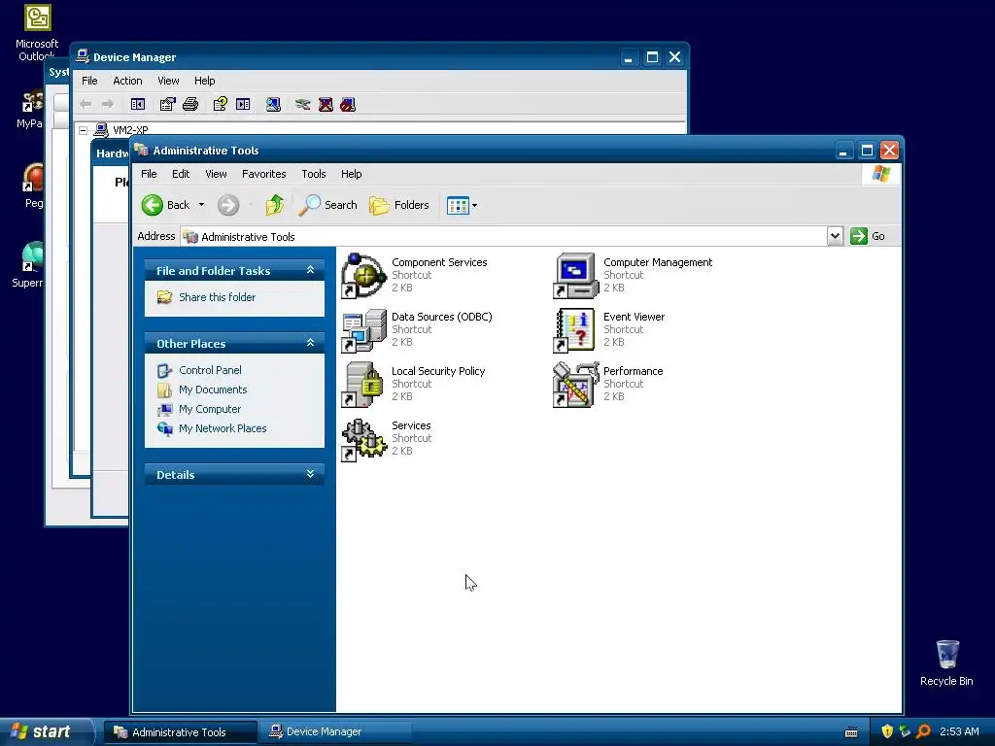Click the 2:53 AM clock in the taskbar

point(959,731)
